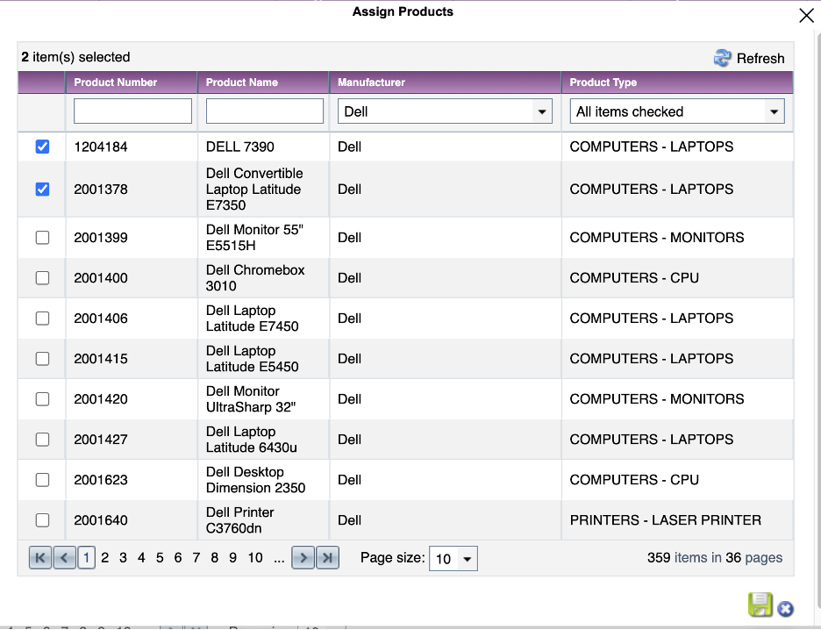Viewport: 821px width, 630px height.
Task: Click PRINTERS - LASER PRINTER type cell
Action: point(666,520)
